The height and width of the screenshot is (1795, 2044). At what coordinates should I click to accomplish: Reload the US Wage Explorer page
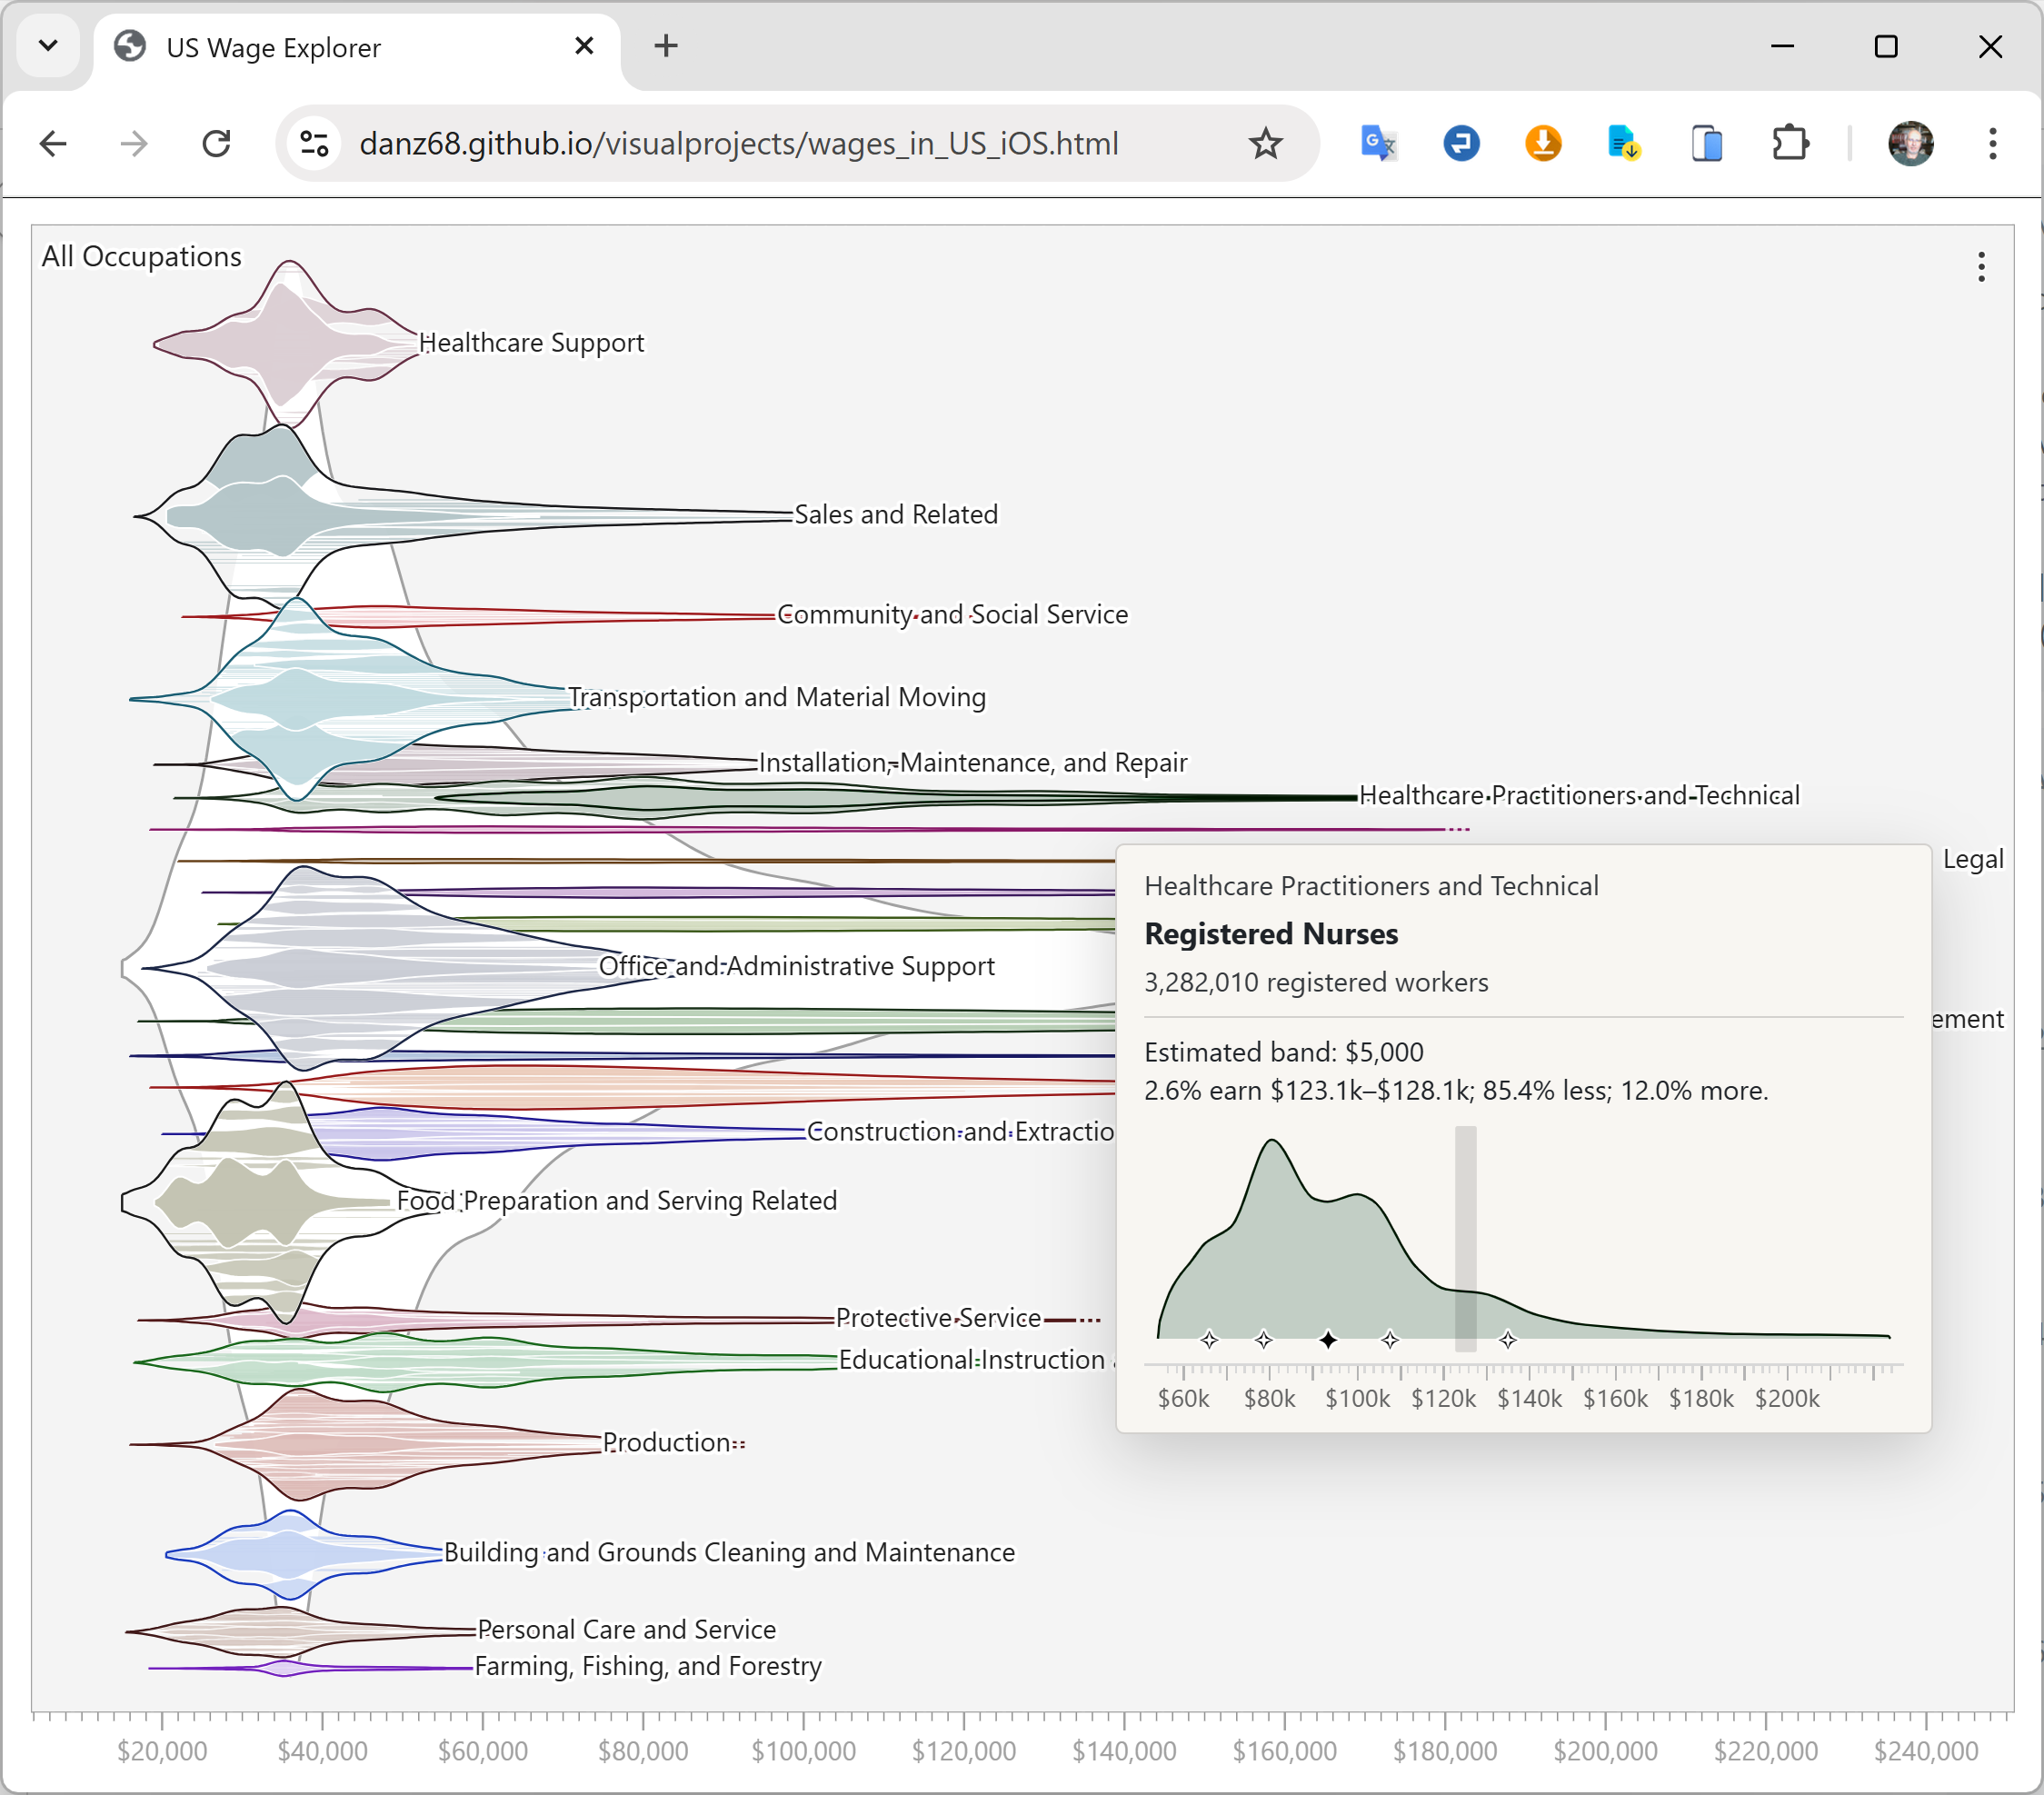pos(217,143)
